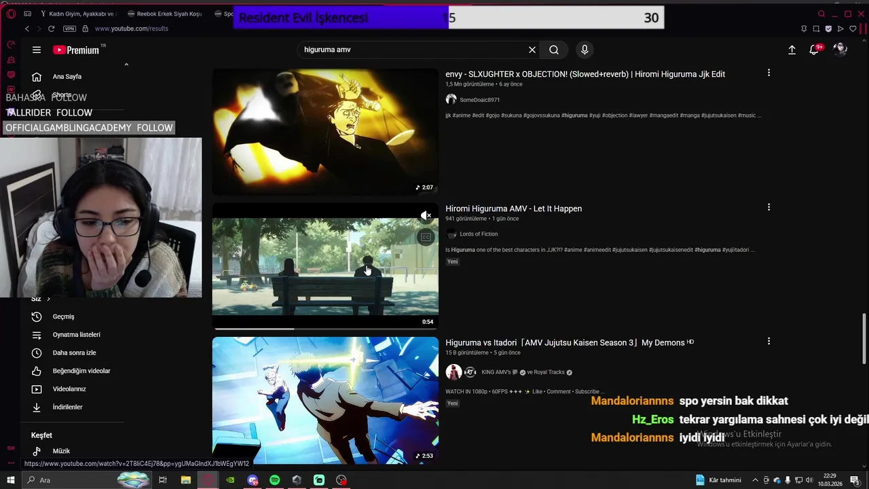This screenshot has height=489, width=869.
Task: Switch to the Kadın Giyim, Ayakkabı tab
Action: pyautogui.click(x=84, y=14)
